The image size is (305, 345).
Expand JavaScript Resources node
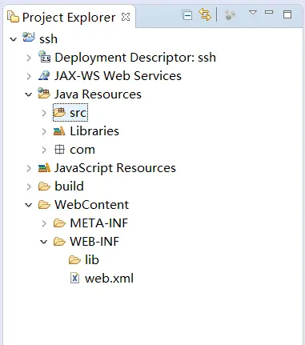[29, 168]
